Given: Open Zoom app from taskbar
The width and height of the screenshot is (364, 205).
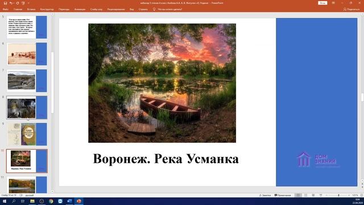Looking at the screenshot, I should 60,201.
